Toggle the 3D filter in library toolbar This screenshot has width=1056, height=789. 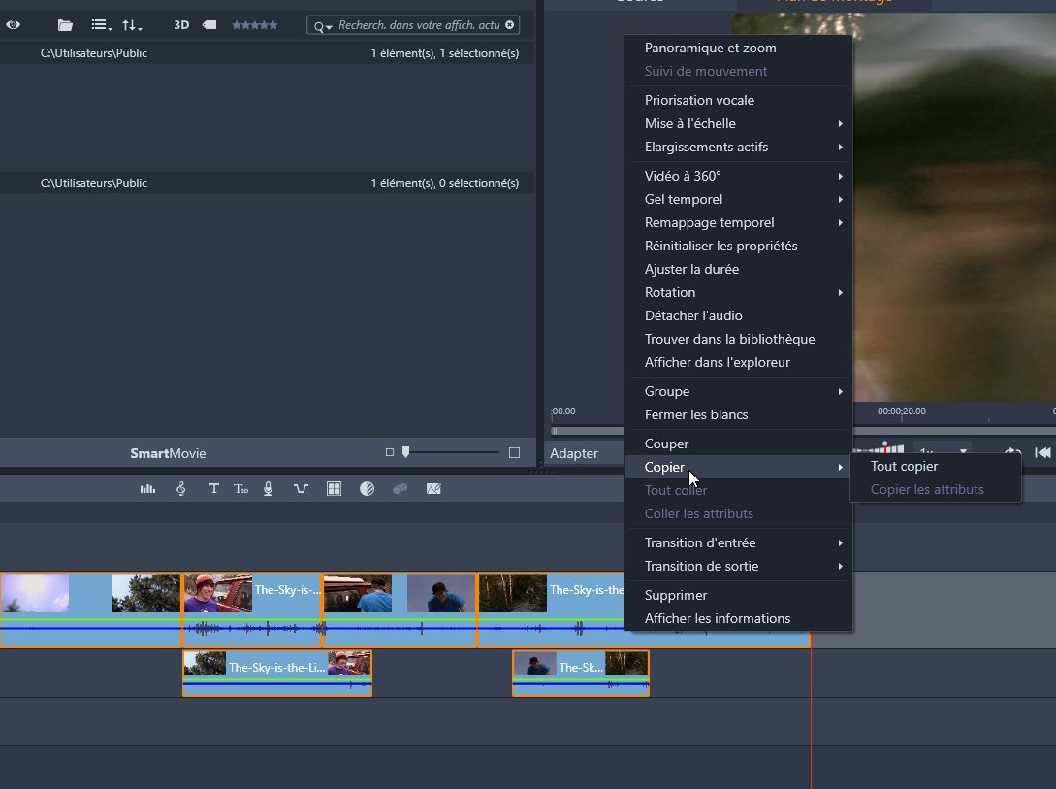point(181,25)
